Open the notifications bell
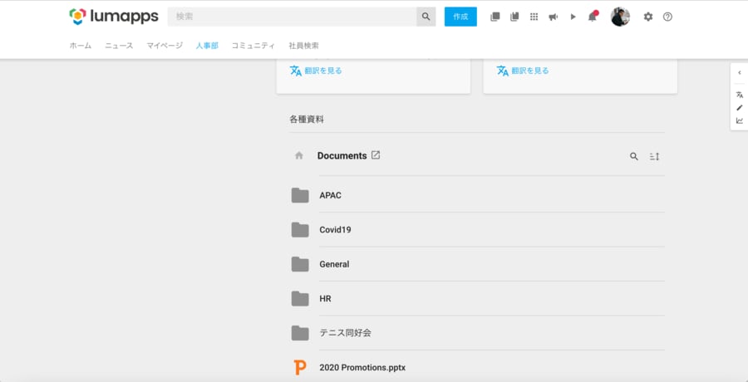 592,17
